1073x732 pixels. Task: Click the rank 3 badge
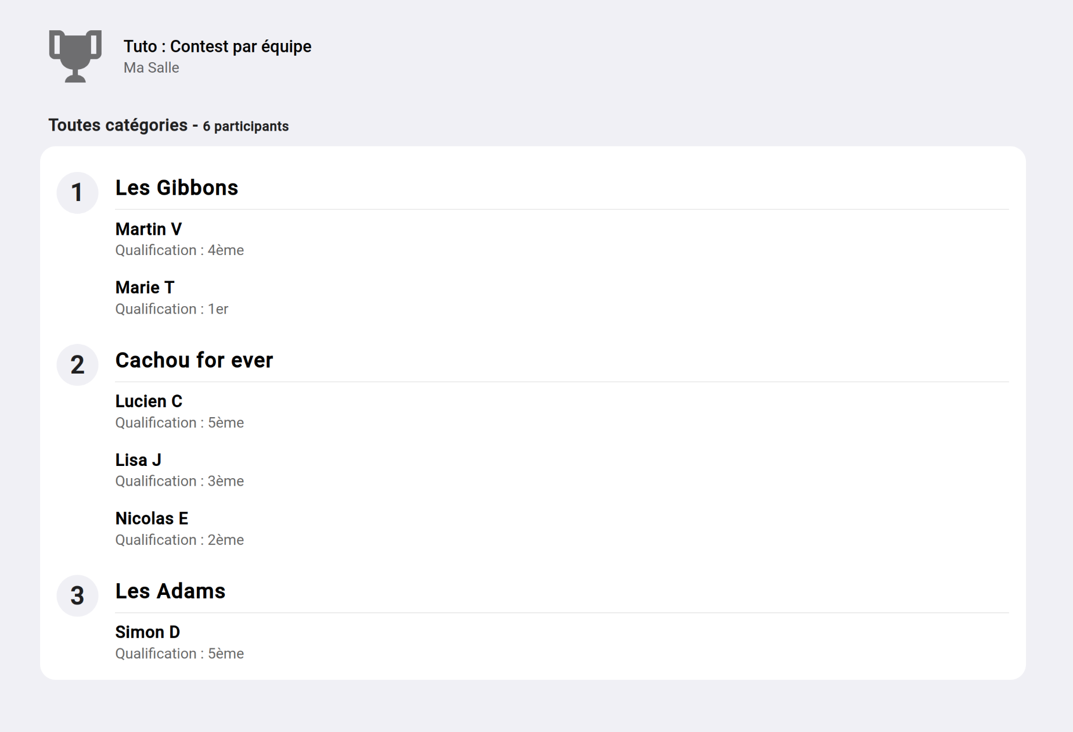(x=77, y=596)
